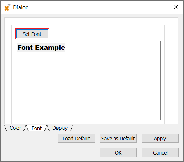Viewport: 184px width, 162px height.
Task: Confirm the dialog with OK
Action: pos(118,152)
